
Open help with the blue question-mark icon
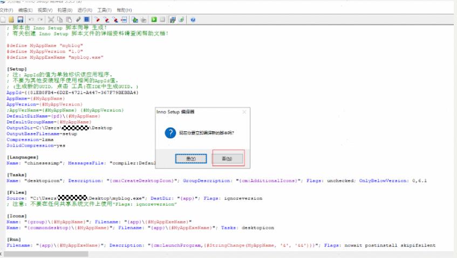coord(193,20)
